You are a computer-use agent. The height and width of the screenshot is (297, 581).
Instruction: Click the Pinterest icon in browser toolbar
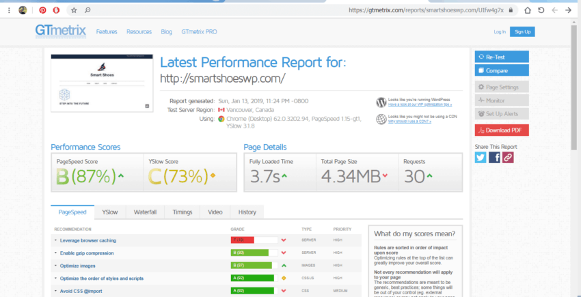click(42, 10)
